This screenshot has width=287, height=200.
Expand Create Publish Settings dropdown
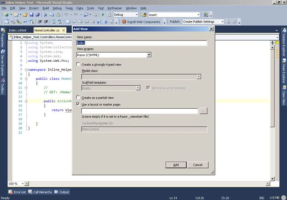pyautogui.click(x=223, y=22)
